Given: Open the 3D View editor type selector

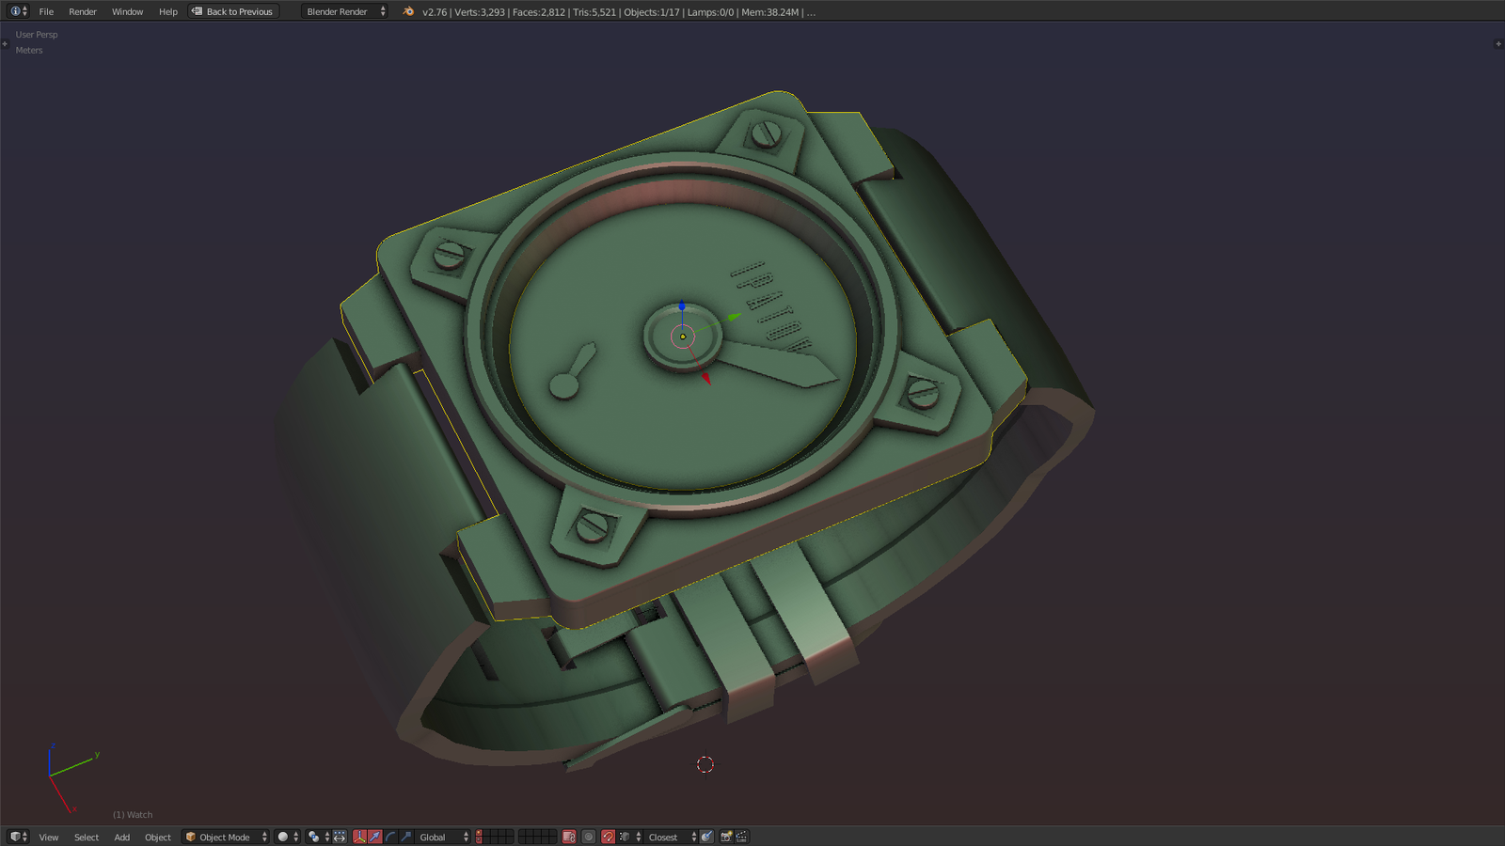Looking at the screenshot, I should tap(18, 837).
